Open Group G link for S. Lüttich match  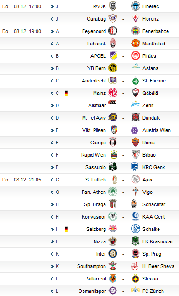[x=55, y=180]
